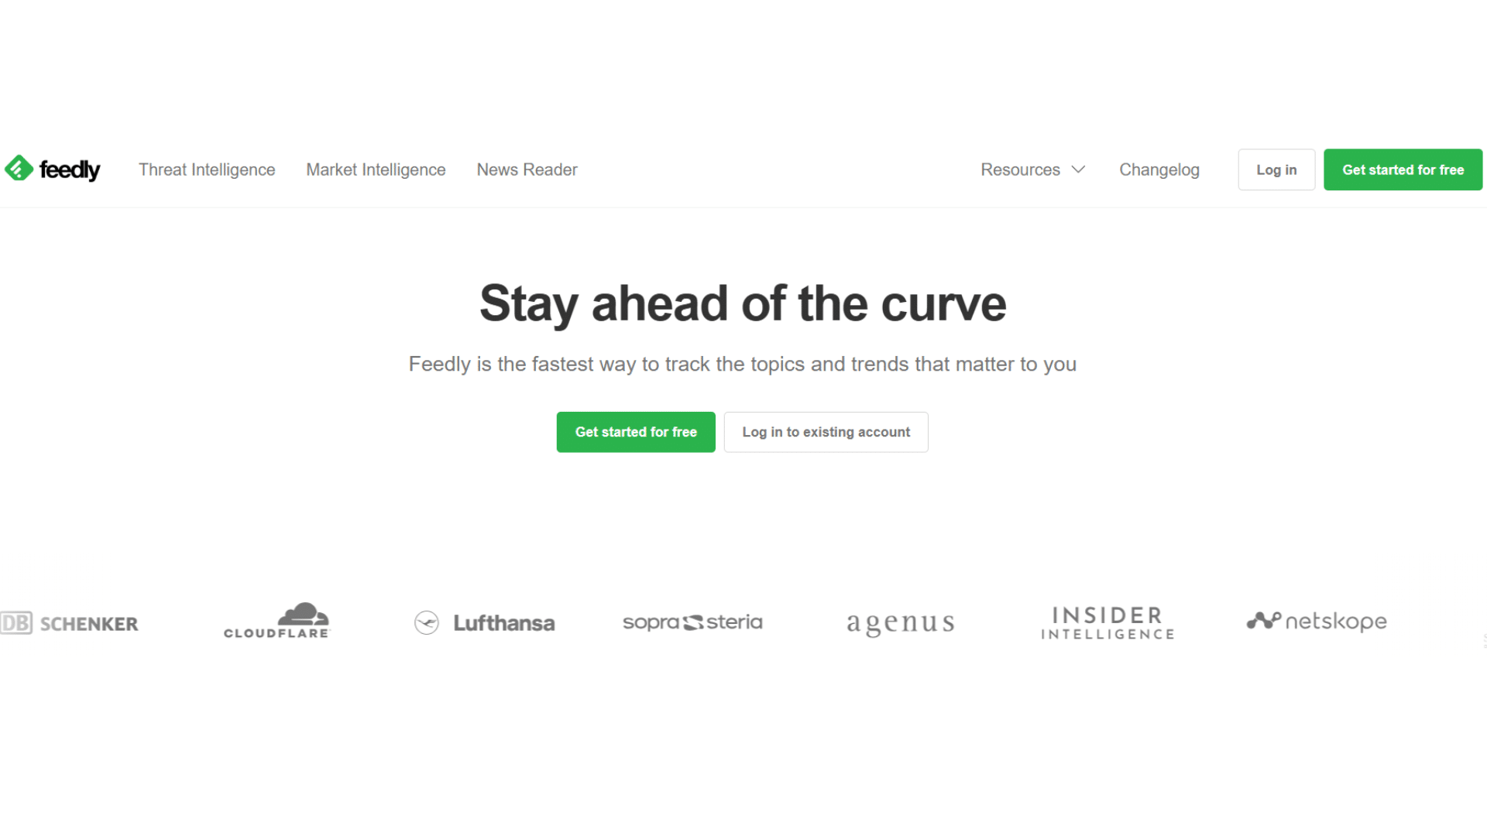Click the News Reader nav icon
1487x836 pixels.
pos(527,170)
